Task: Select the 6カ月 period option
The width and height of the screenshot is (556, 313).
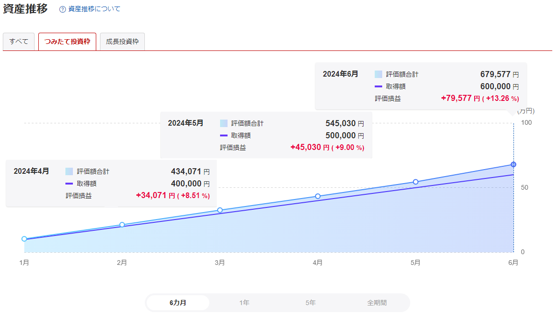Action: 178,303
